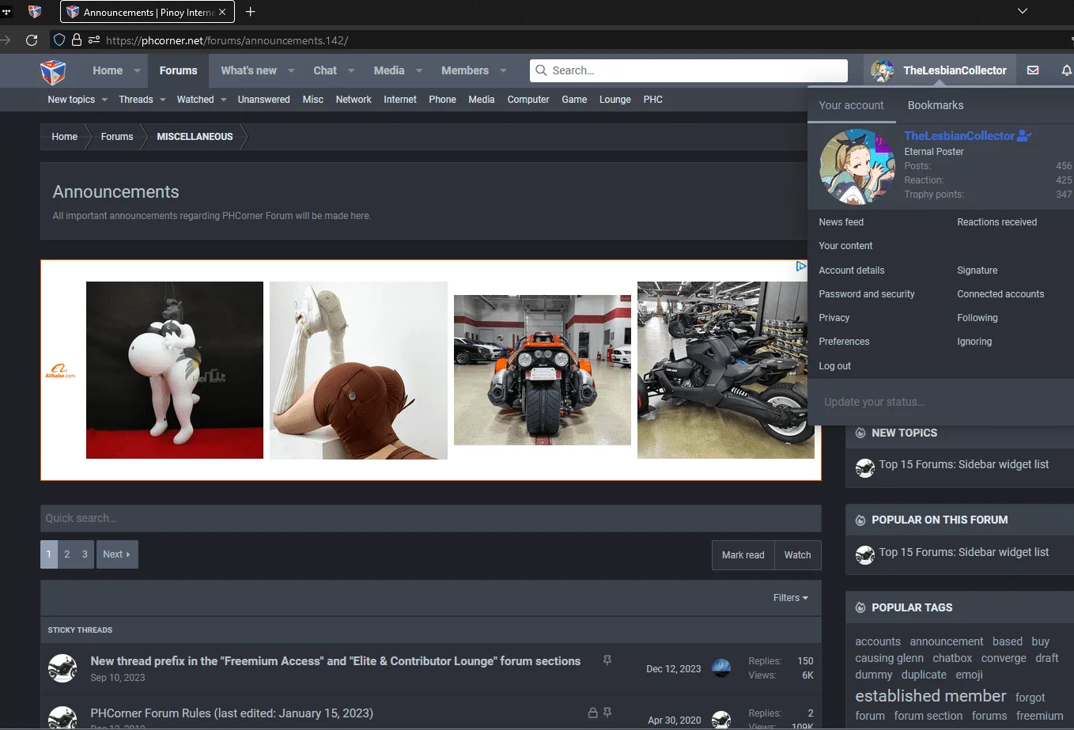
Task: Expand the What's new dropdown arrow
Action: 291,70
